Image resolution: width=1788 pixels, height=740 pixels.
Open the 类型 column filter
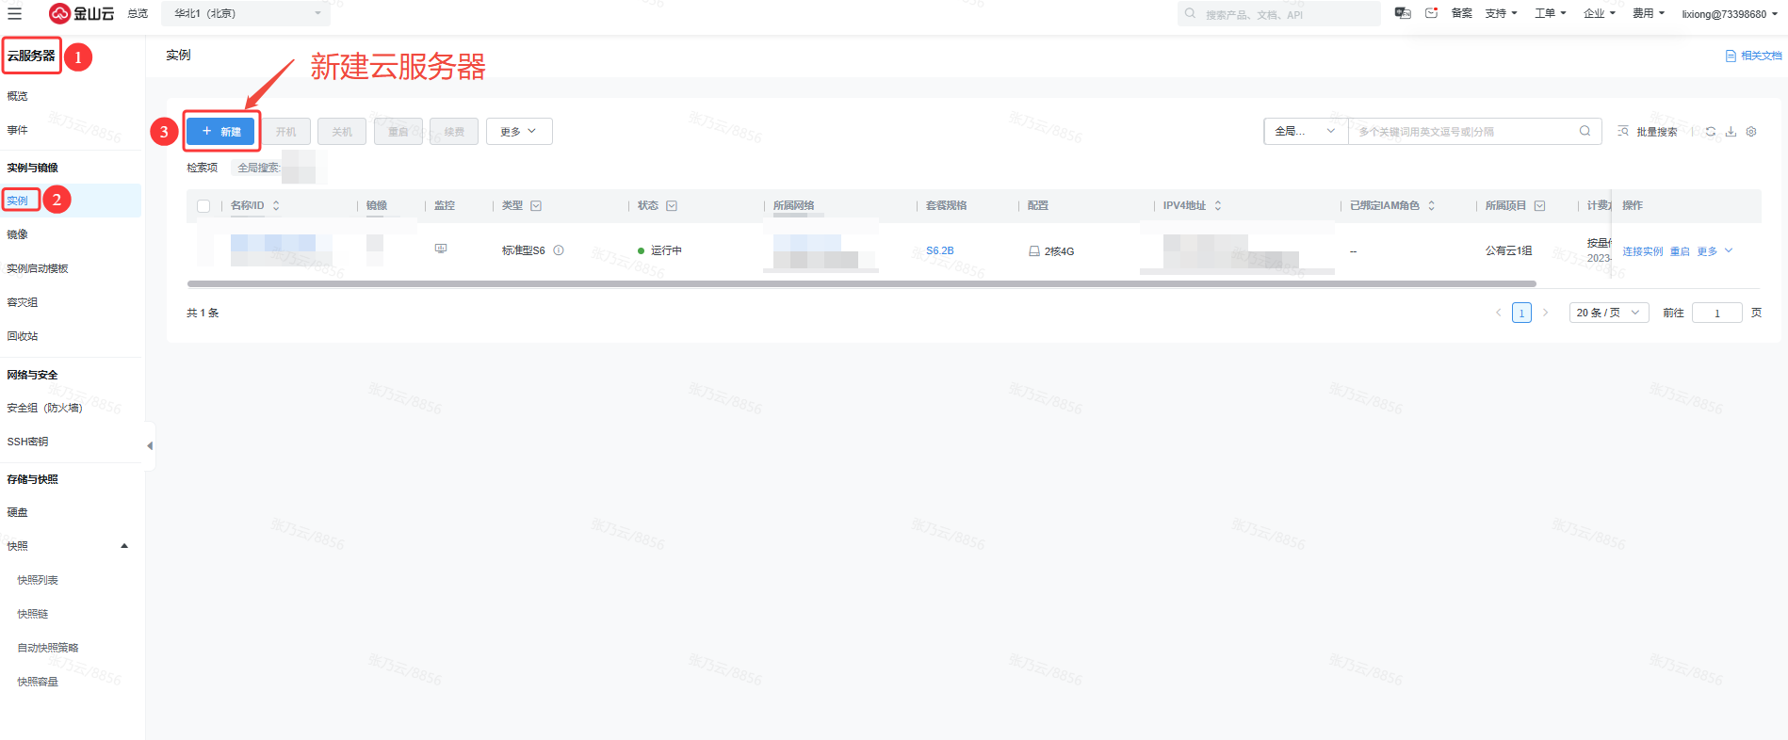[x=536, y=205]
